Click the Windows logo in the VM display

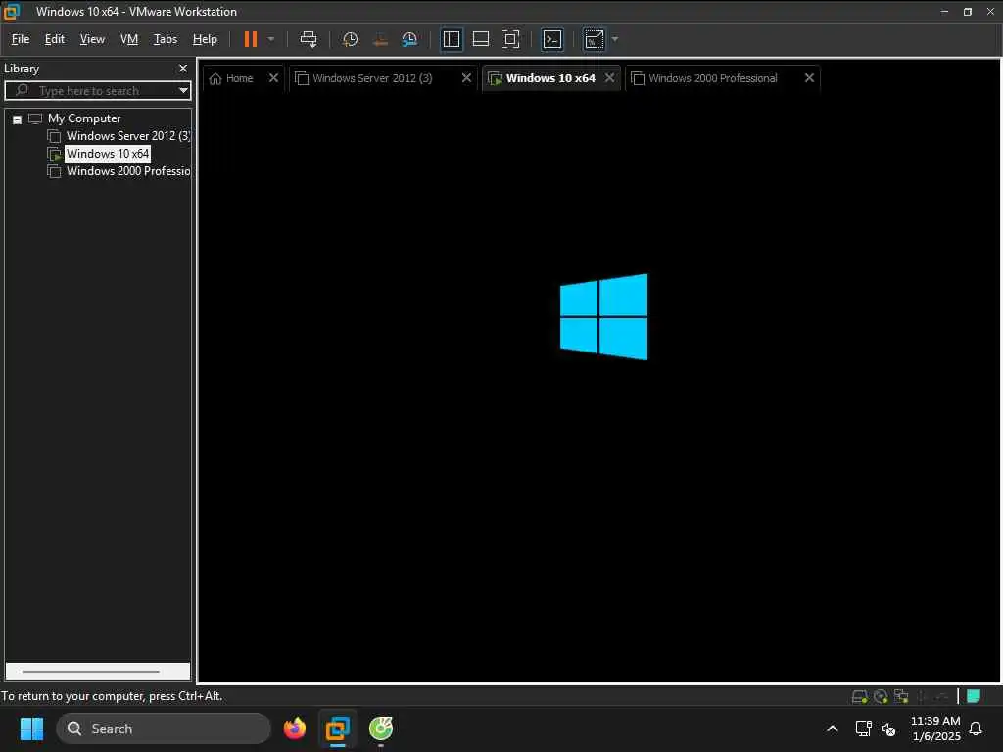(x=603, y=317)
